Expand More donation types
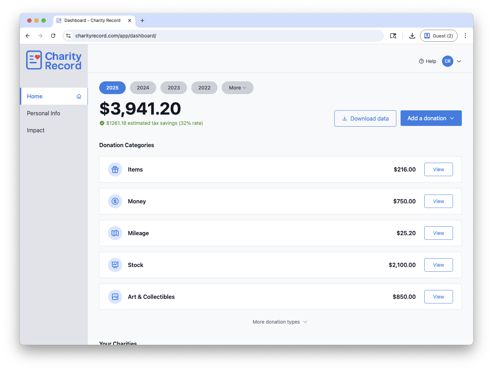493x371 pixels. pos(280,322)
